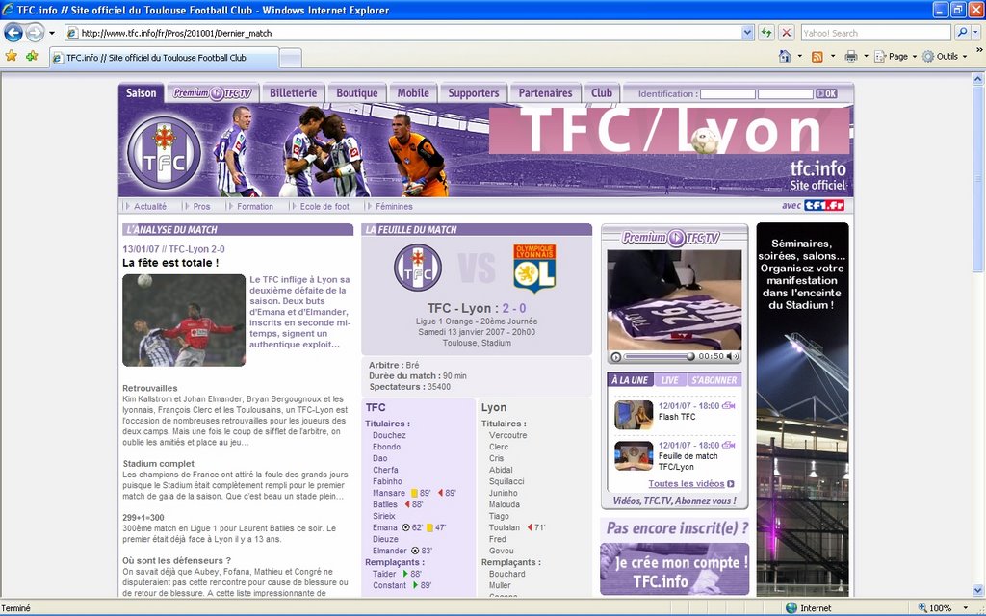Open the search provider dropdown arrow
The height and width of the screenshot is (616, 986).
click(x=976, y=33)
